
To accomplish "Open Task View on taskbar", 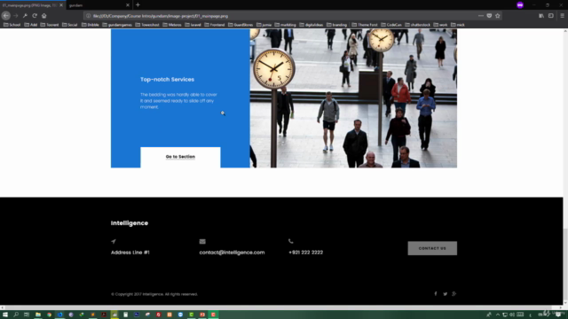I will coord(27,315).
